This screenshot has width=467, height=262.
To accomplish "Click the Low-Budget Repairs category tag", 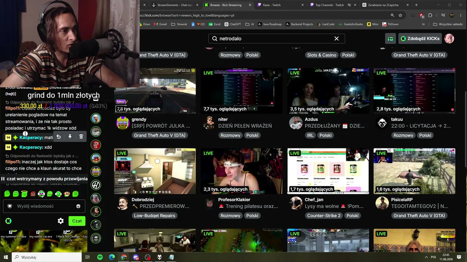I will coord(155,216).
